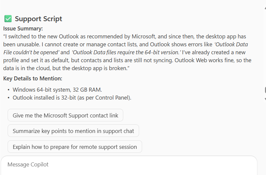Focus the Message Copilot input field

click(129, 165)
